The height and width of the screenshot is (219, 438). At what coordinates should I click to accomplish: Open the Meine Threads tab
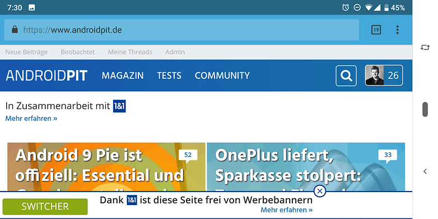[x=130, y=52]
